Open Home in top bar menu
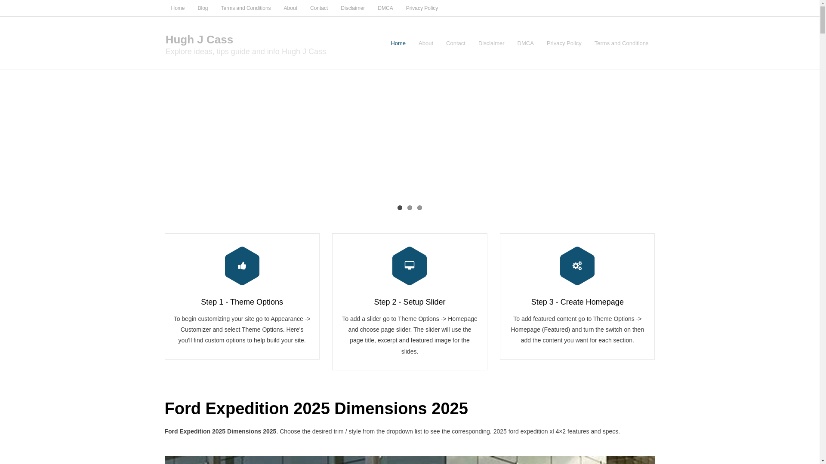The width and height of the screenshot is (826, 464). [x=178, y=8]
